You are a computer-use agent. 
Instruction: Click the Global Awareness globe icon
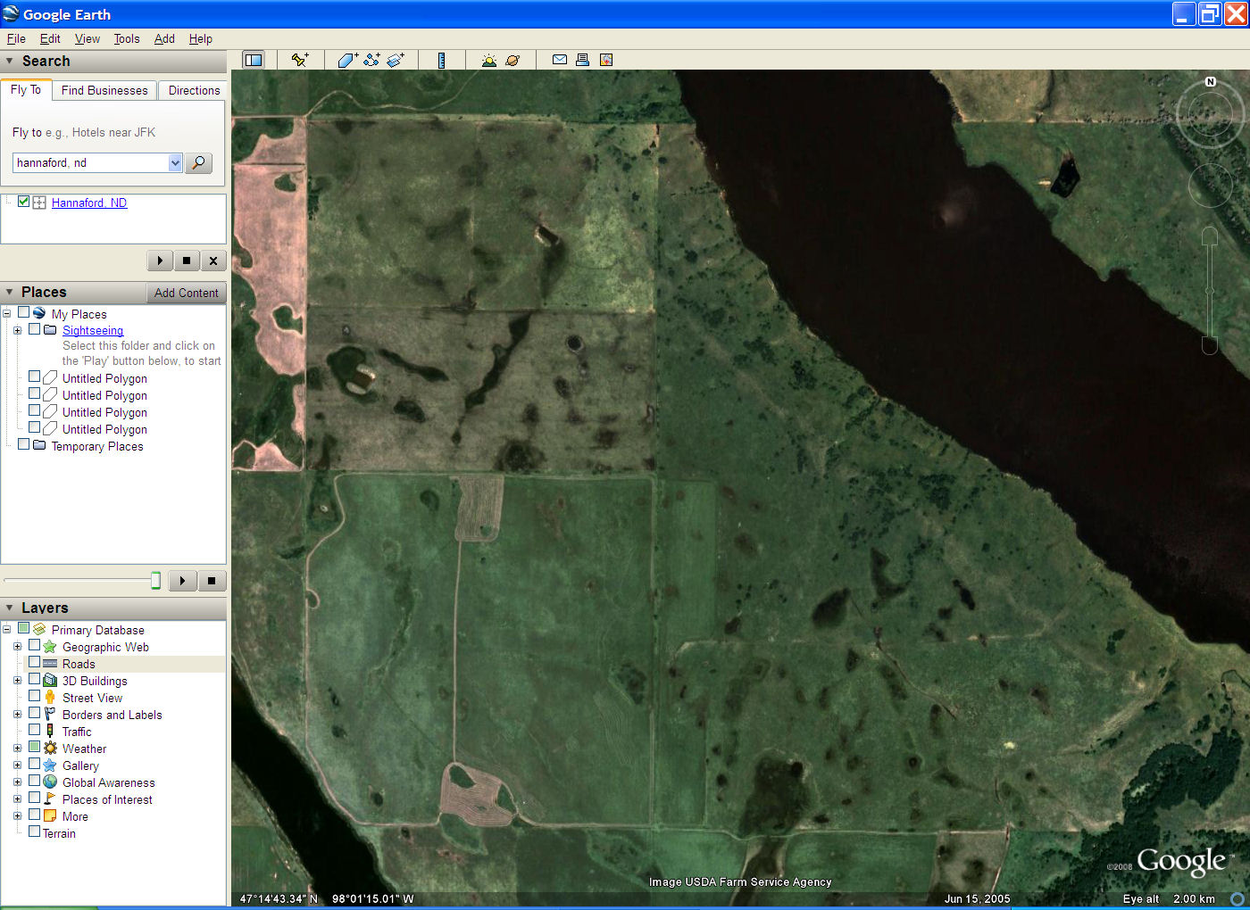[x=50, y=782]
